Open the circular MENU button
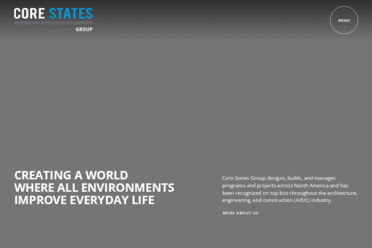 [x=344, y=20]
